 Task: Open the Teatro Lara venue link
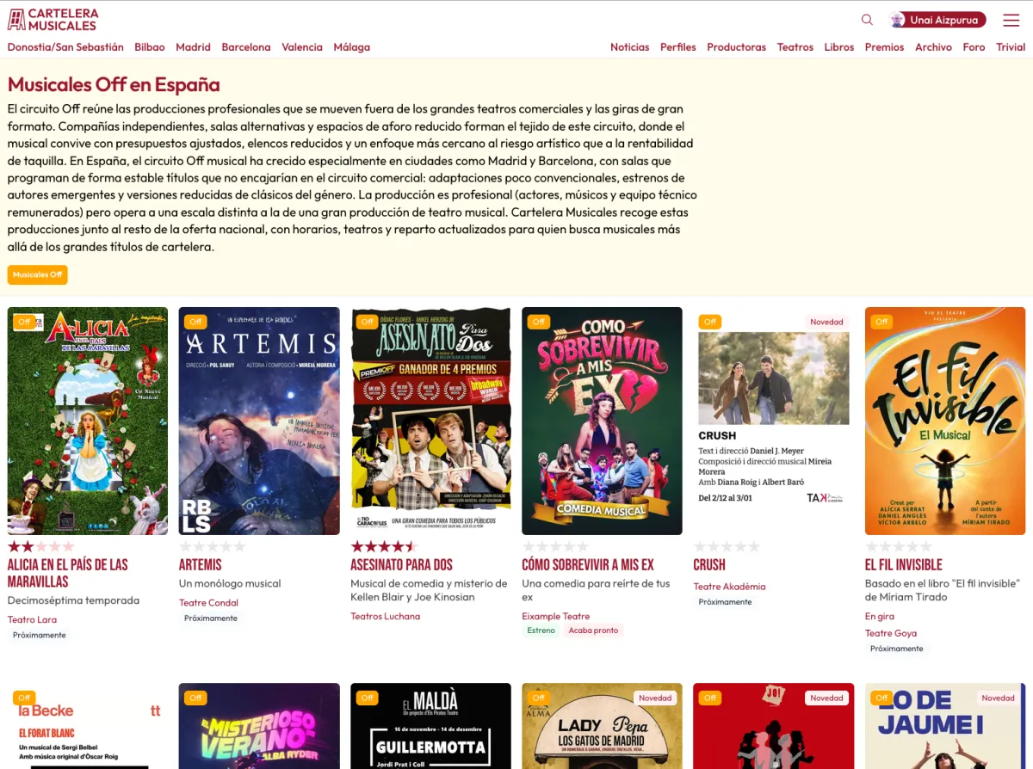click(x=32, y=619)
